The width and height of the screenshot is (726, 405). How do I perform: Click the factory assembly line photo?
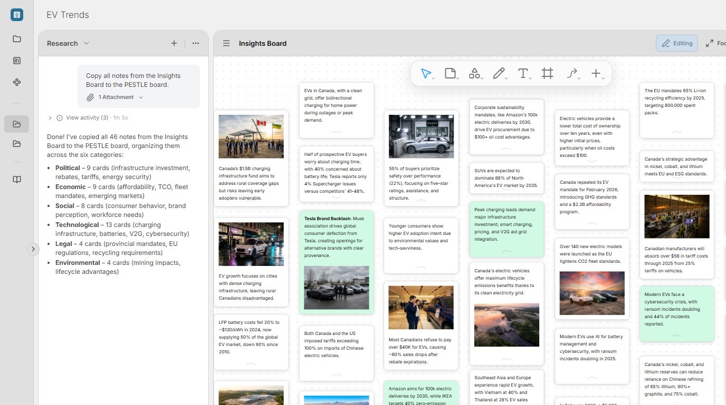click(x=677, y=216)
